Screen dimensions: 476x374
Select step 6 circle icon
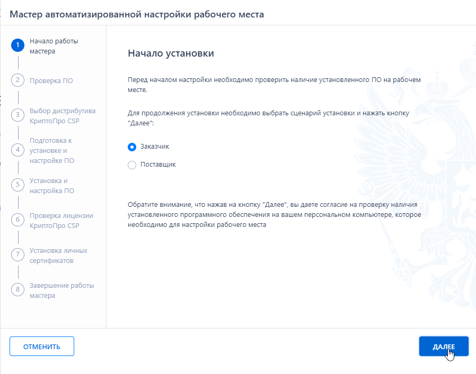(18, 220)
